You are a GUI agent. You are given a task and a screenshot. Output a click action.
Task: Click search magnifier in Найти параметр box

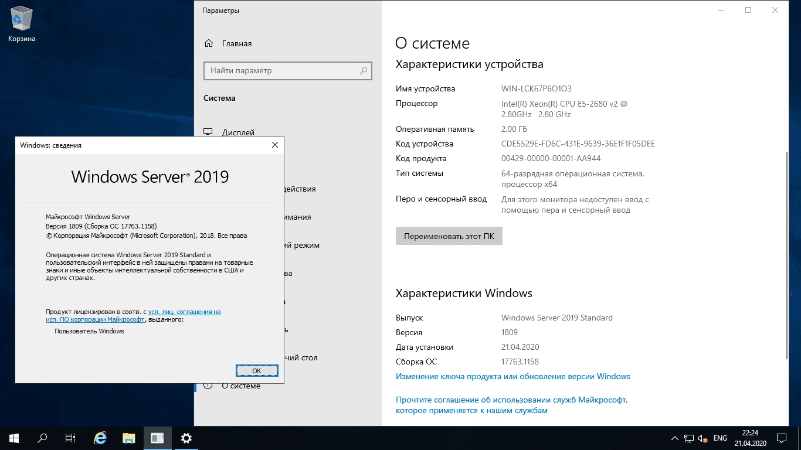coord(363,70)
